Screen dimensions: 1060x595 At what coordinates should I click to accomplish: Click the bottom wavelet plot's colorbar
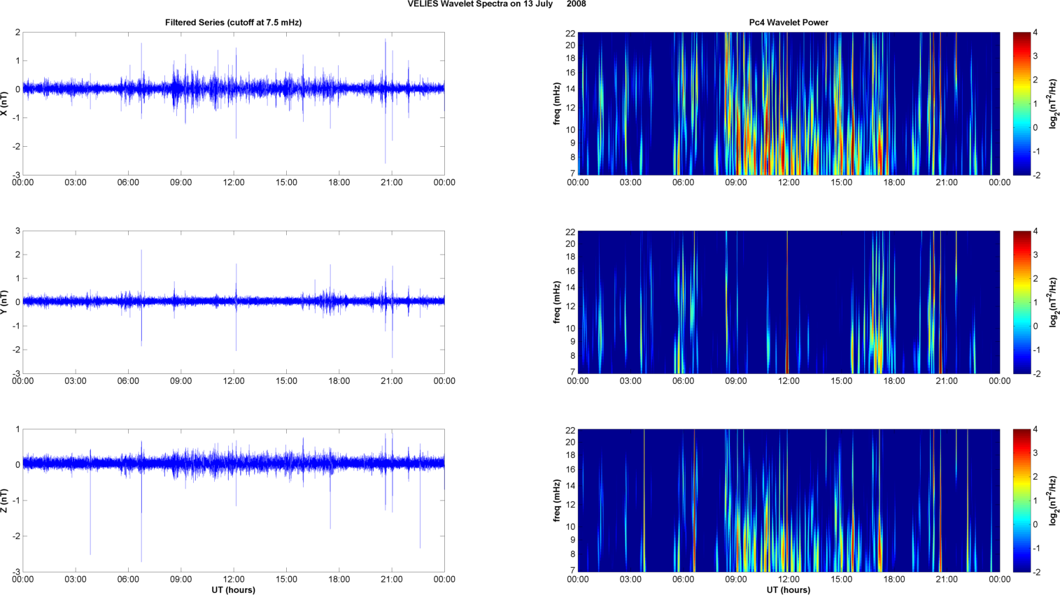coord(1021,501)
